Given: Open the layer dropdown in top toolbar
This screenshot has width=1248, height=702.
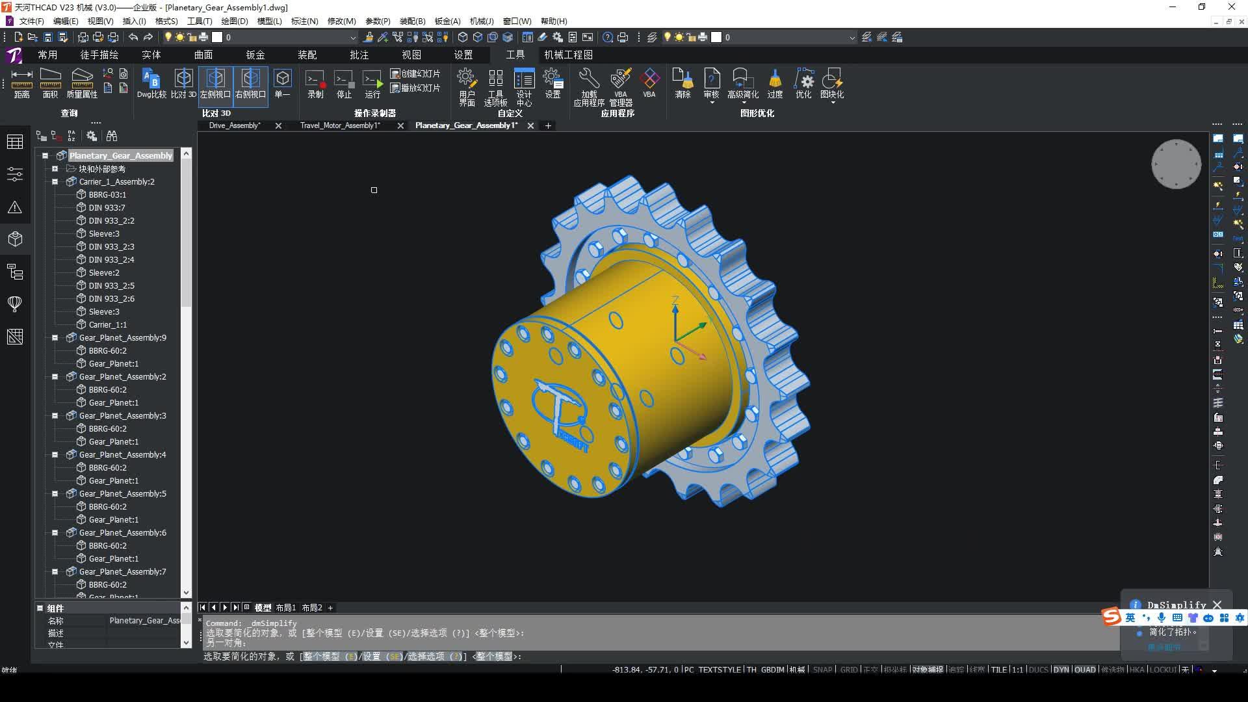Looking at the screenshot, I should [x=353, y=38].
